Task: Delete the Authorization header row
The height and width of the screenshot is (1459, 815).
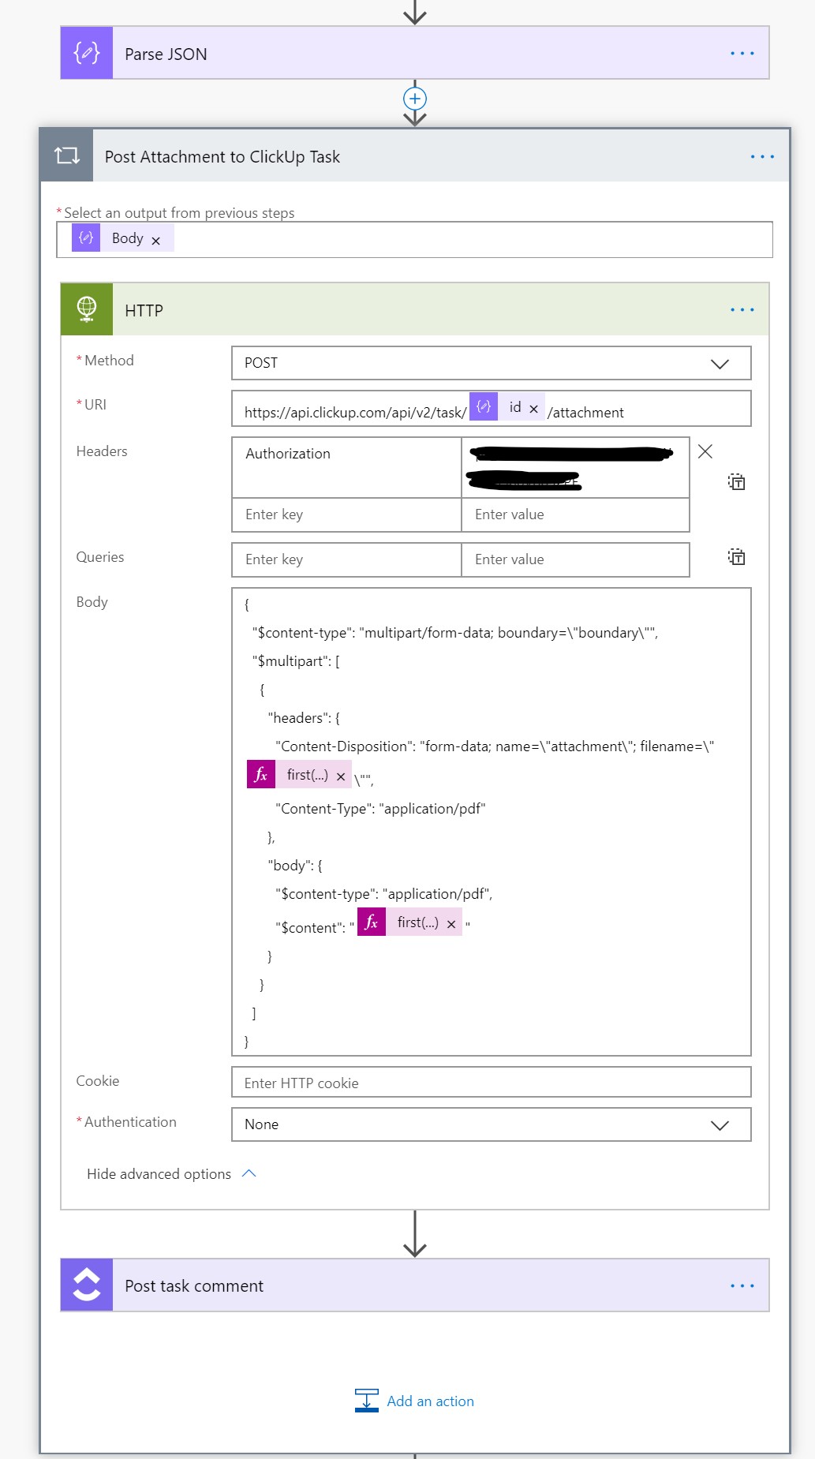Action: pos(705,451)
